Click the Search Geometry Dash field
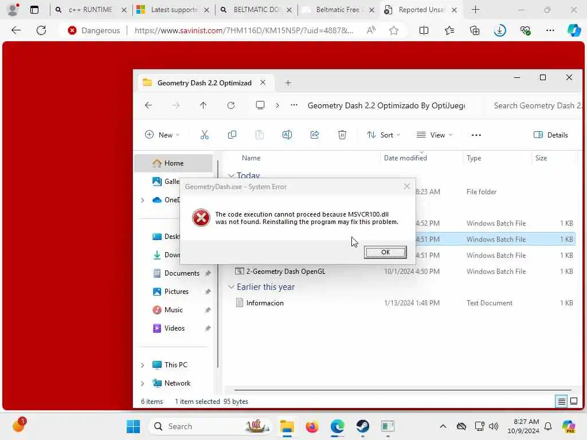Image resolution: width=587 pixels, height=440 pixels. (535, 105)
